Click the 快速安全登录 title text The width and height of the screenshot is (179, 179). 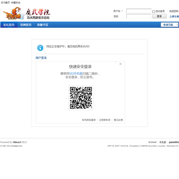click(81, 67)
